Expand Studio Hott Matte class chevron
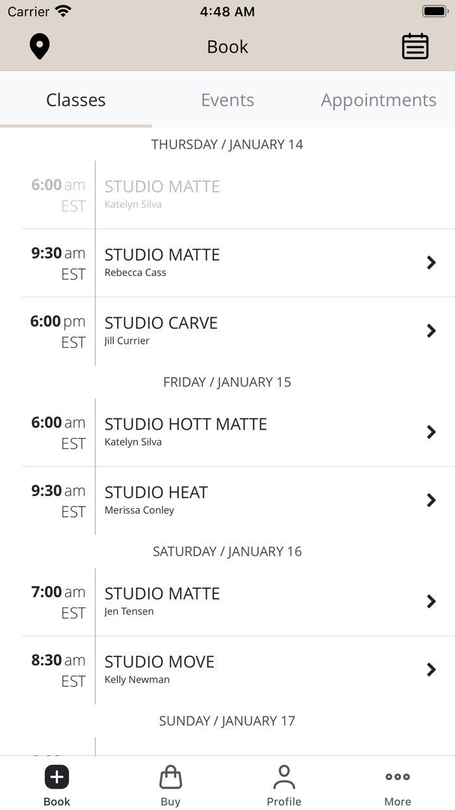Viewport: 455px width, 810px height. [431, 432]
